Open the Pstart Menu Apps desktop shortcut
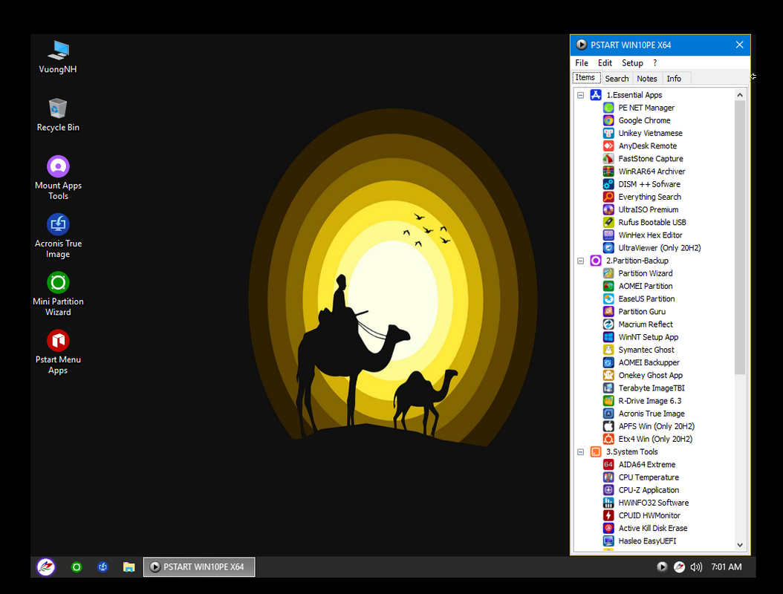The image size is (783, 594). [58, 351]
